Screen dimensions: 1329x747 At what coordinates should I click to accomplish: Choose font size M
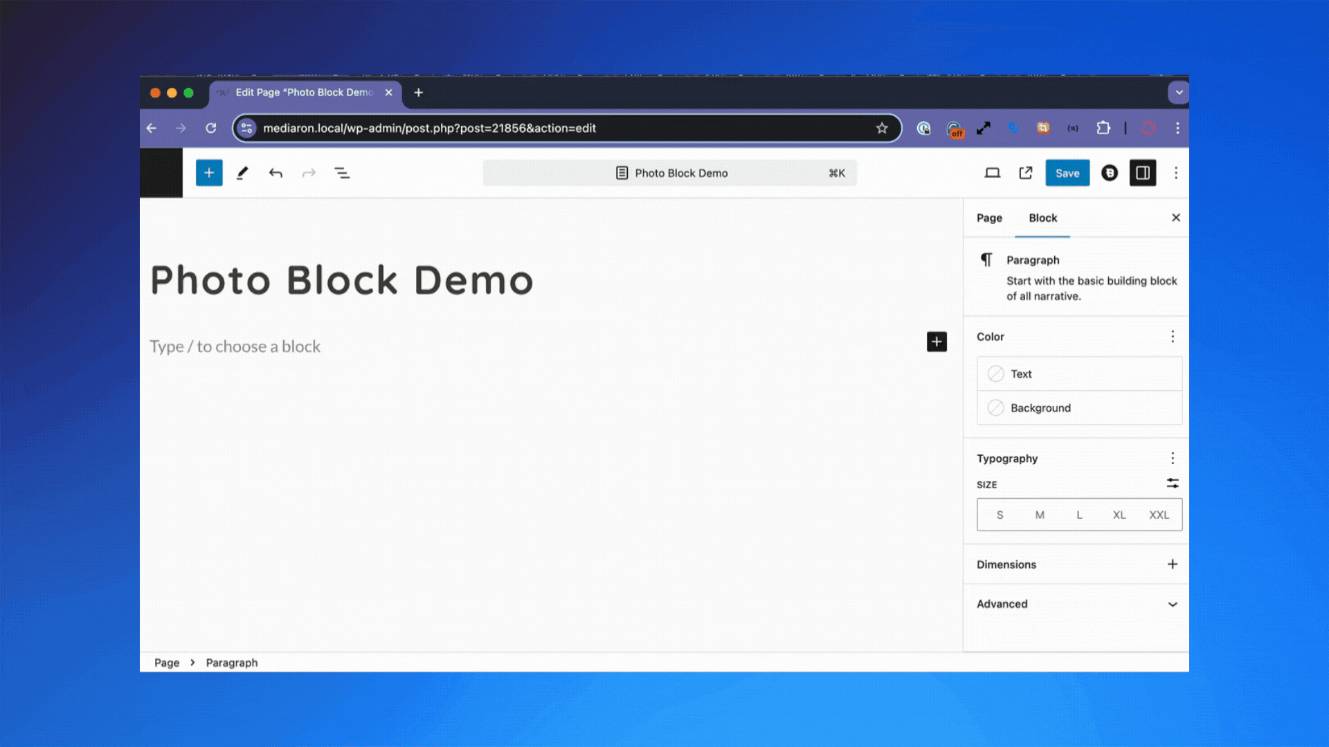[1040, 515]
